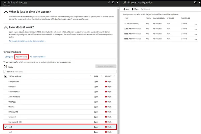Open the documentation link for more information
Viewport: 201px width, 134px height.
pyautogui.click(x=27, y=41)
